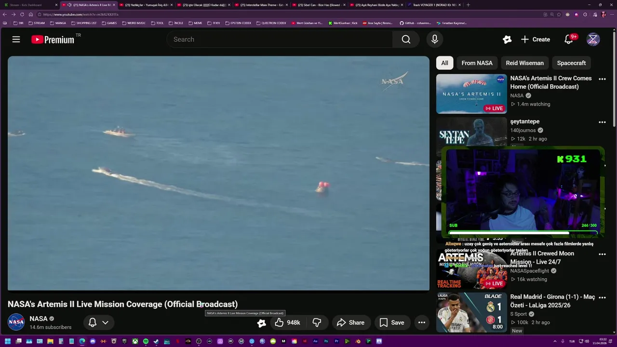Open the account avatar menu
The height and width of the screenshot is (347, 617).
pyautogui.click(x=593, y=40)
